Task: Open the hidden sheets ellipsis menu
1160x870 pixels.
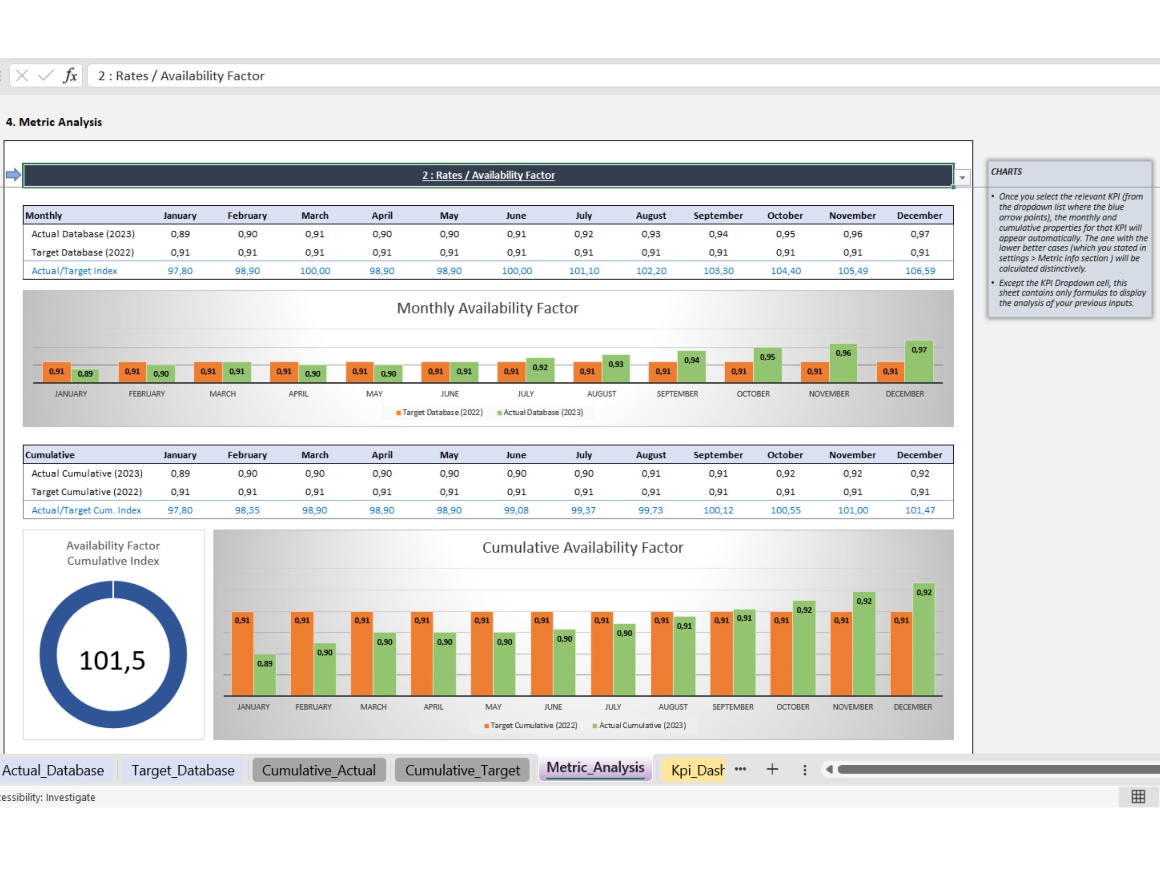Action: tap(741, 769)
